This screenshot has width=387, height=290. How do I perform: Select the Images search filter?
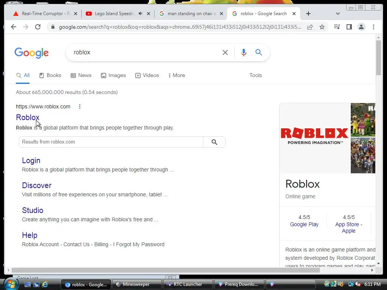pos(113,75)
